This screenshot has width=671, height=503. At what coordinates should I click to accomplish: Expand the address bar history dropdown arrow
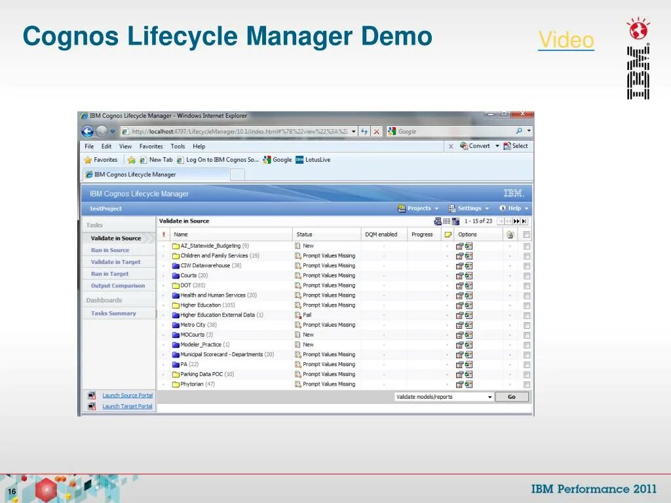pyautogui.click(x=354, y=131)
